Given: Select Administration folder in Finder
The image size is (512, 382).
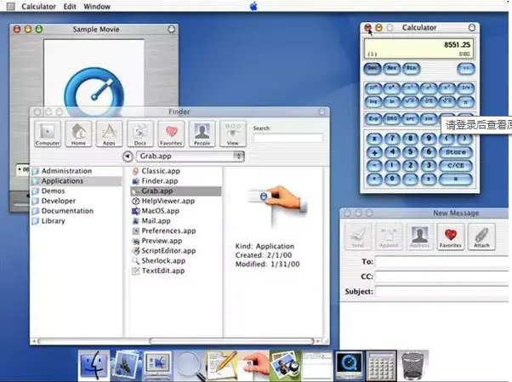Looking at the screenshot, I should click(77, 171).
